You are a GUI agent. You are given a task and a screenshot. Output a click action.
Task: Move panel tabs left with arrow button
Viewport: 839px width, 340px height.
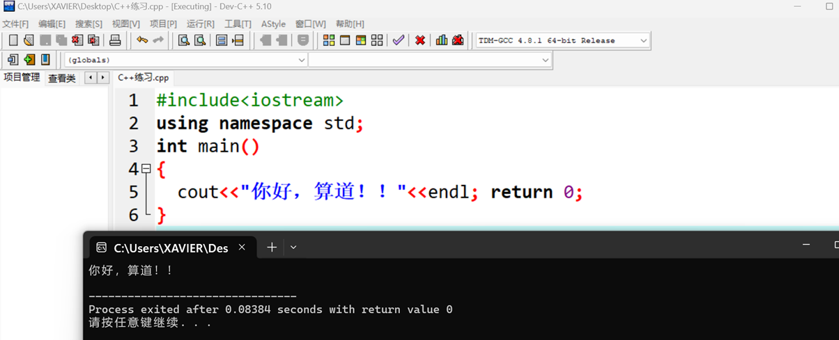pyautogui.click(x=91, y=77)
